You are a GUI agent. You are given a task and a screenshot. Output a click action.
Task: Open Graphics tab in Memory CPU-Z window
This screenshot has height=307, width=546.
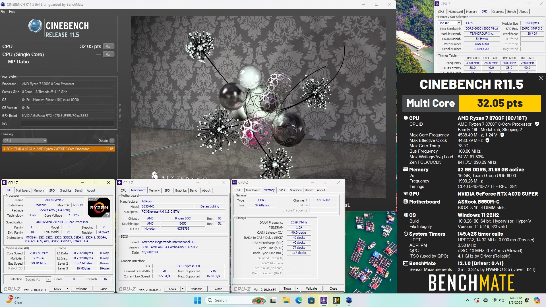point(296,190)
